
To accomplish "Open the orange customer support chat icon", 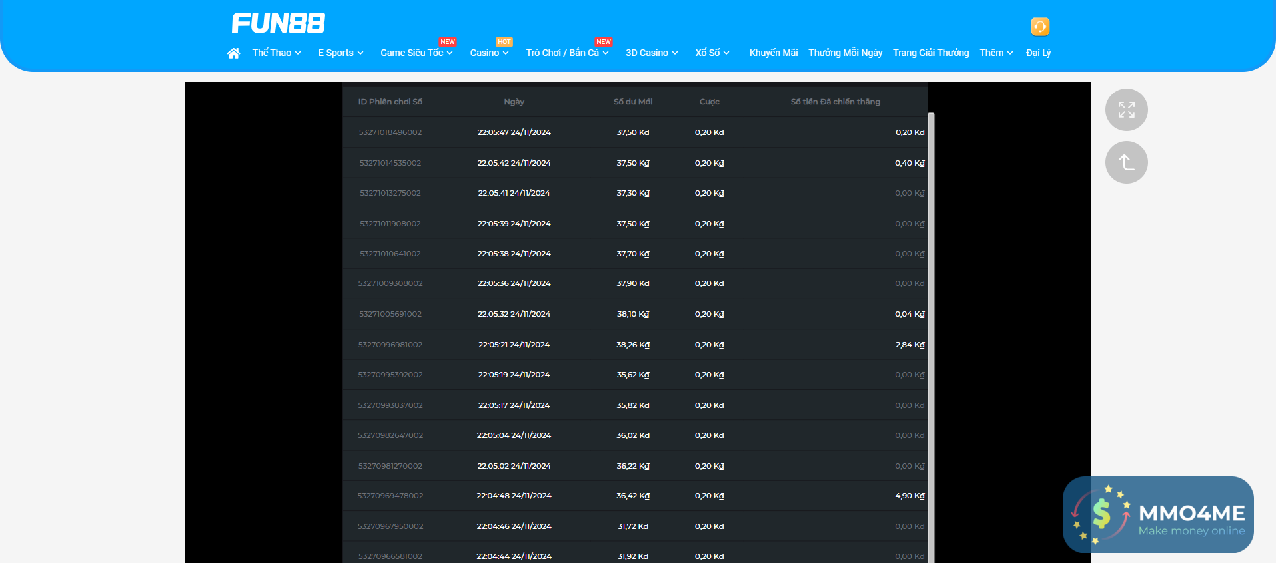I will pos(1039,27).
